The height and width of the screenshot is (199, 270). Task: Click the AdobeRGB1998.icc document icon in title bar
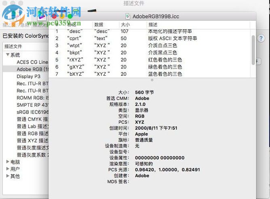point(128,16)
